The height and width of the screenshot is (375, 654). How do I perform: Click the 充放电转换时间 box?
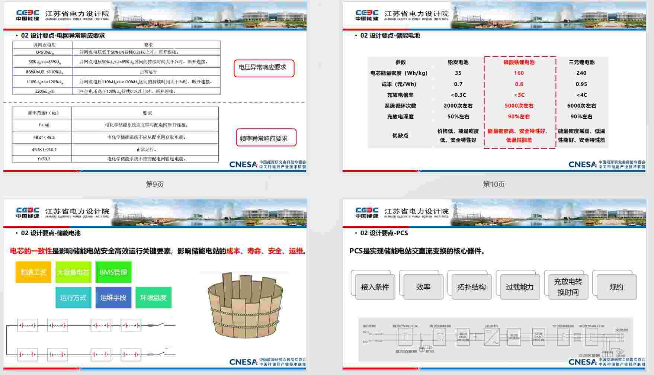tap(568, 287)
